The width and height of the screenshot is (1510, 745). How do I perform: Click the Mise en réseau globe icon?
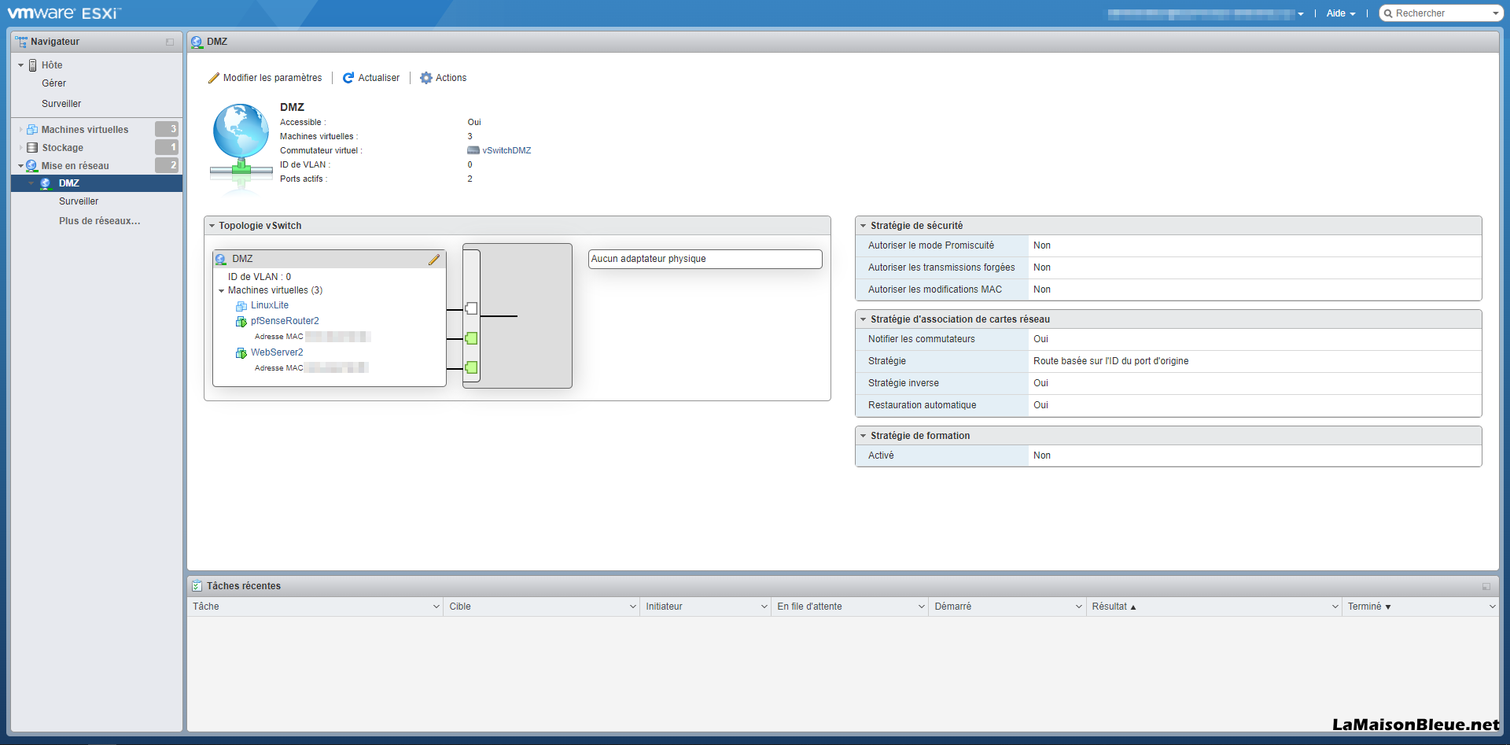[31, 166]
